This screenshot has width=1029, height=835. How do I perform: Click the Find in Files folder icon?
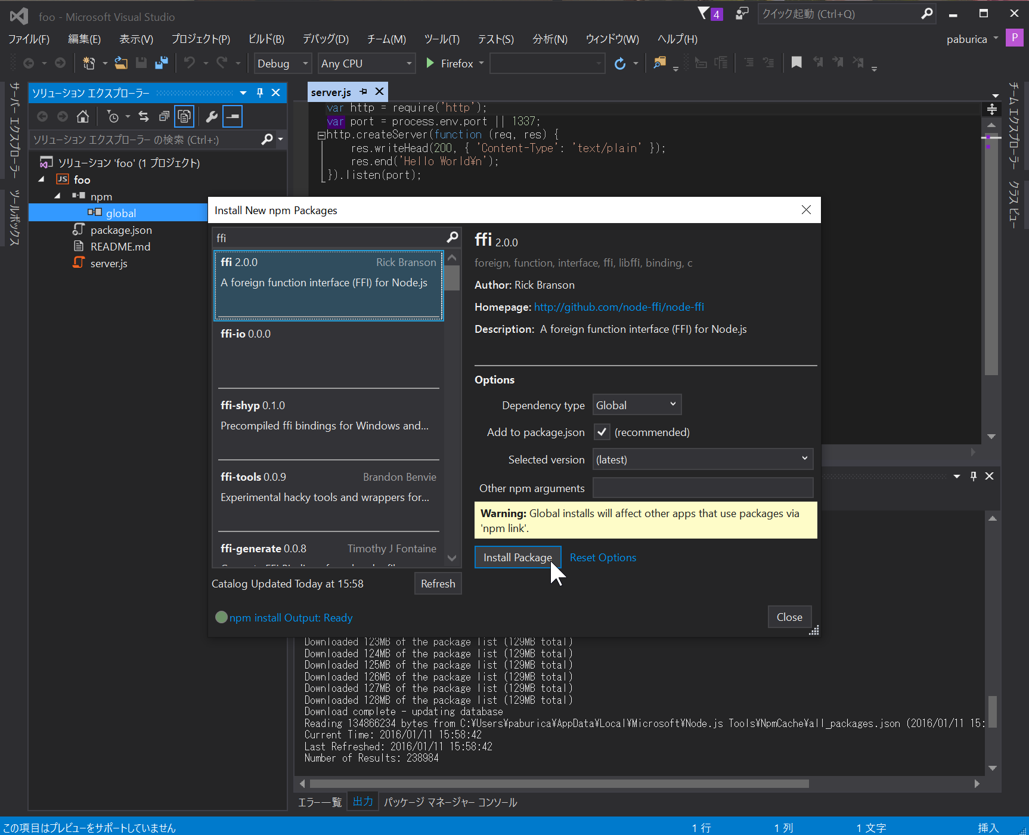click(x=659, y=63)
